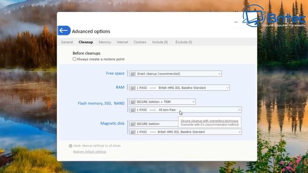Click icon in Smart cleanup dropdown

133,74
